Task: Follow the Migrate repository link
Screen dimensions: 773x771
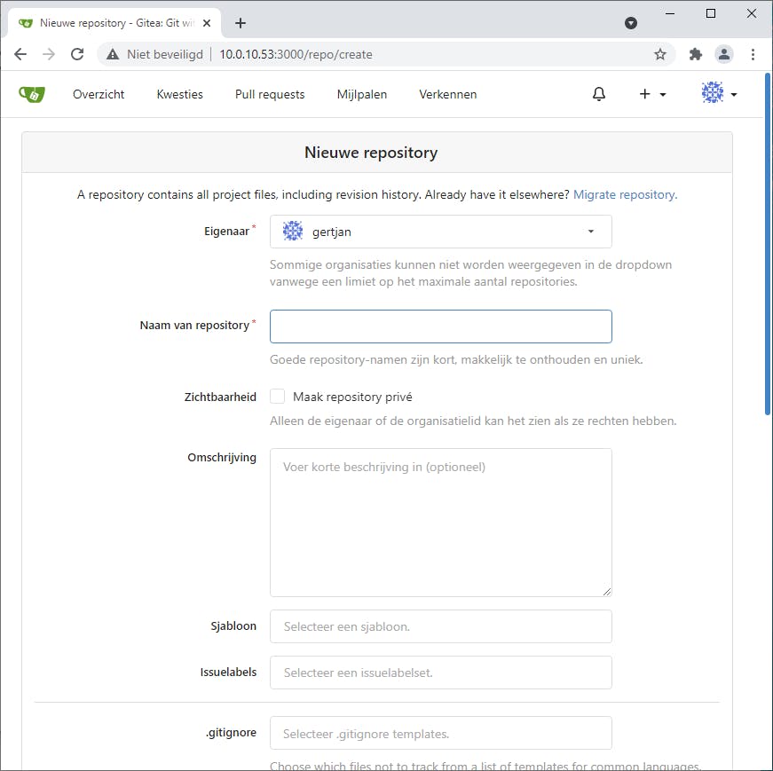Action: [623, 193]
